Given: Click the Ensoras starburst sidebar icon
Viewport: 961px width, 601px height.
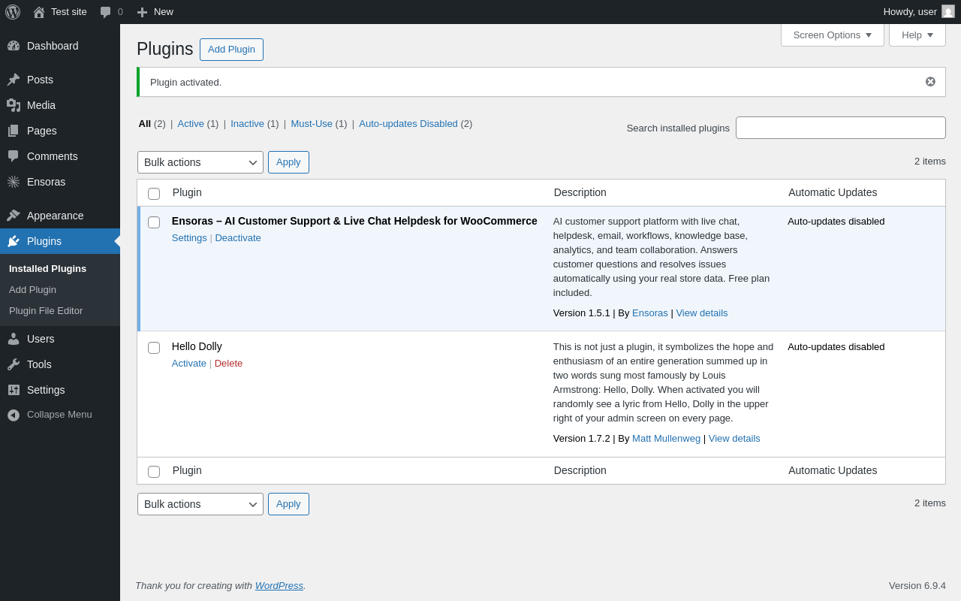Looking at the screenshot, I should (14, 182).
